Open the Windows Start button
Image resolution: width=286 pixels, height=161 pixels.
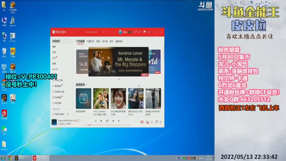click(3, 158)
